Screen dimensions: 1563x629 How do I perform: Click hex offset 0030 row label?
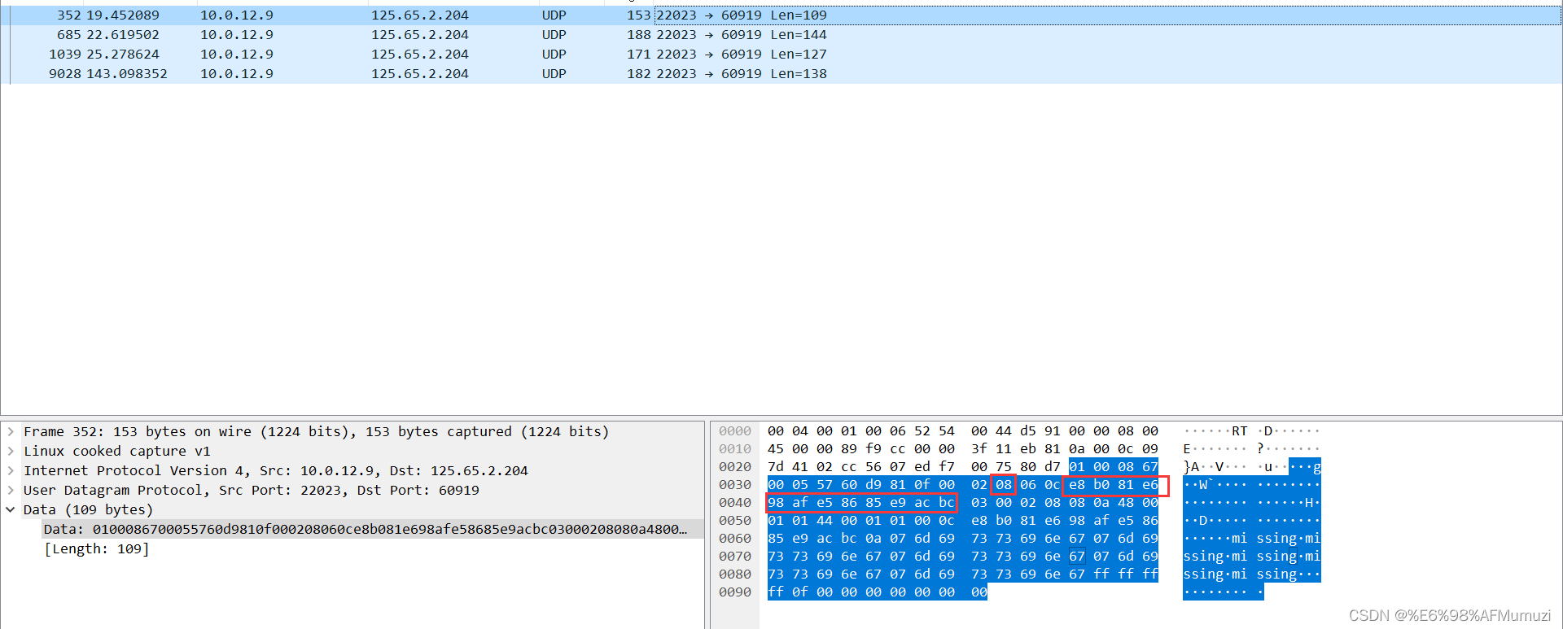(x=735, y=485)
